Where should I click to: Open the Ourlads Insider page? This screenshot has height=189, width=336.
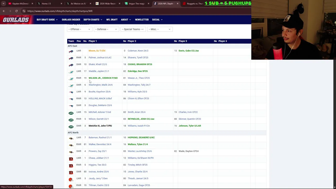click(71, 20)
